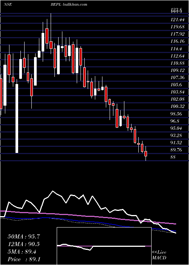Click the tall white candlestick dropping to 89.76

(17, 118)
